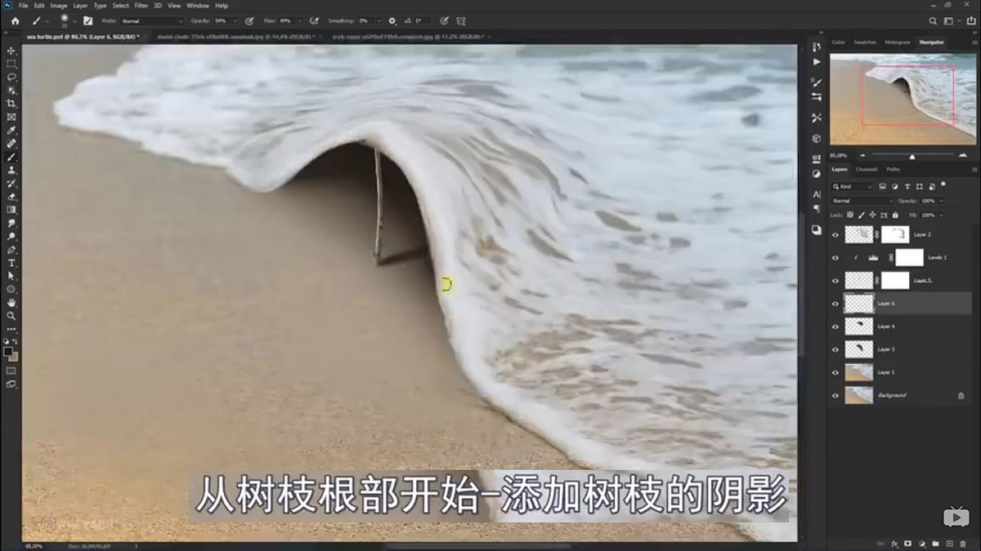Enable Lock transparent pixels for Layer 6
The image size is (981, 551).
click(850, 215)
